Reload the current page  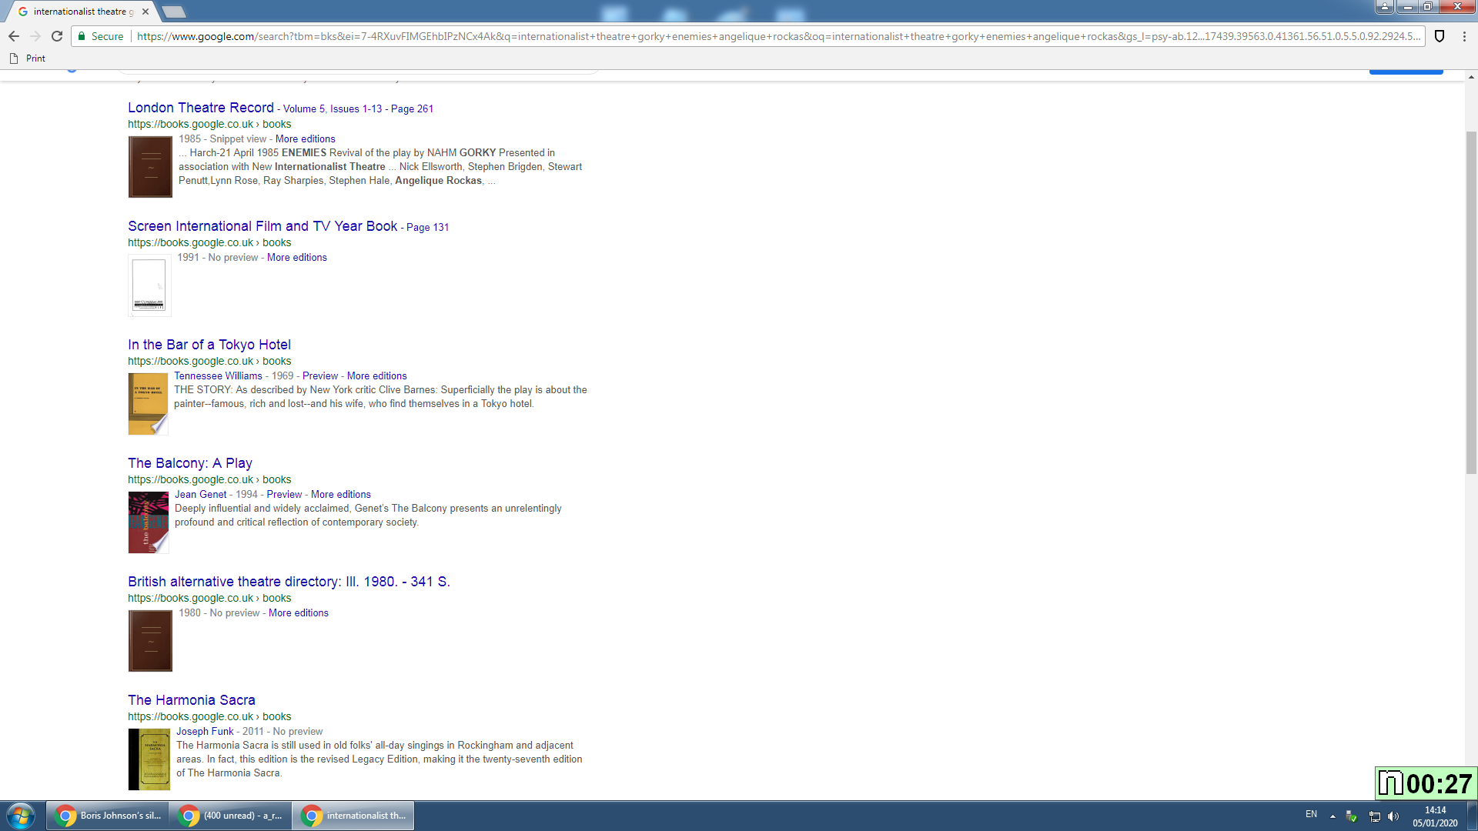pyautogui.click(x=57, y=36)
